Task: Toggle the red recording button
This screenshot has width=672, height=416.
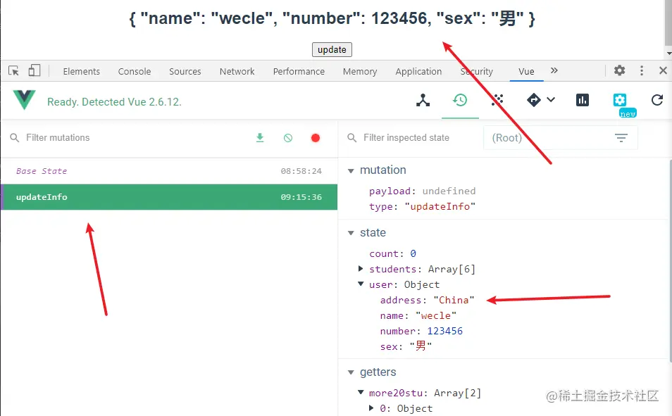Action: tap(316, 137)
